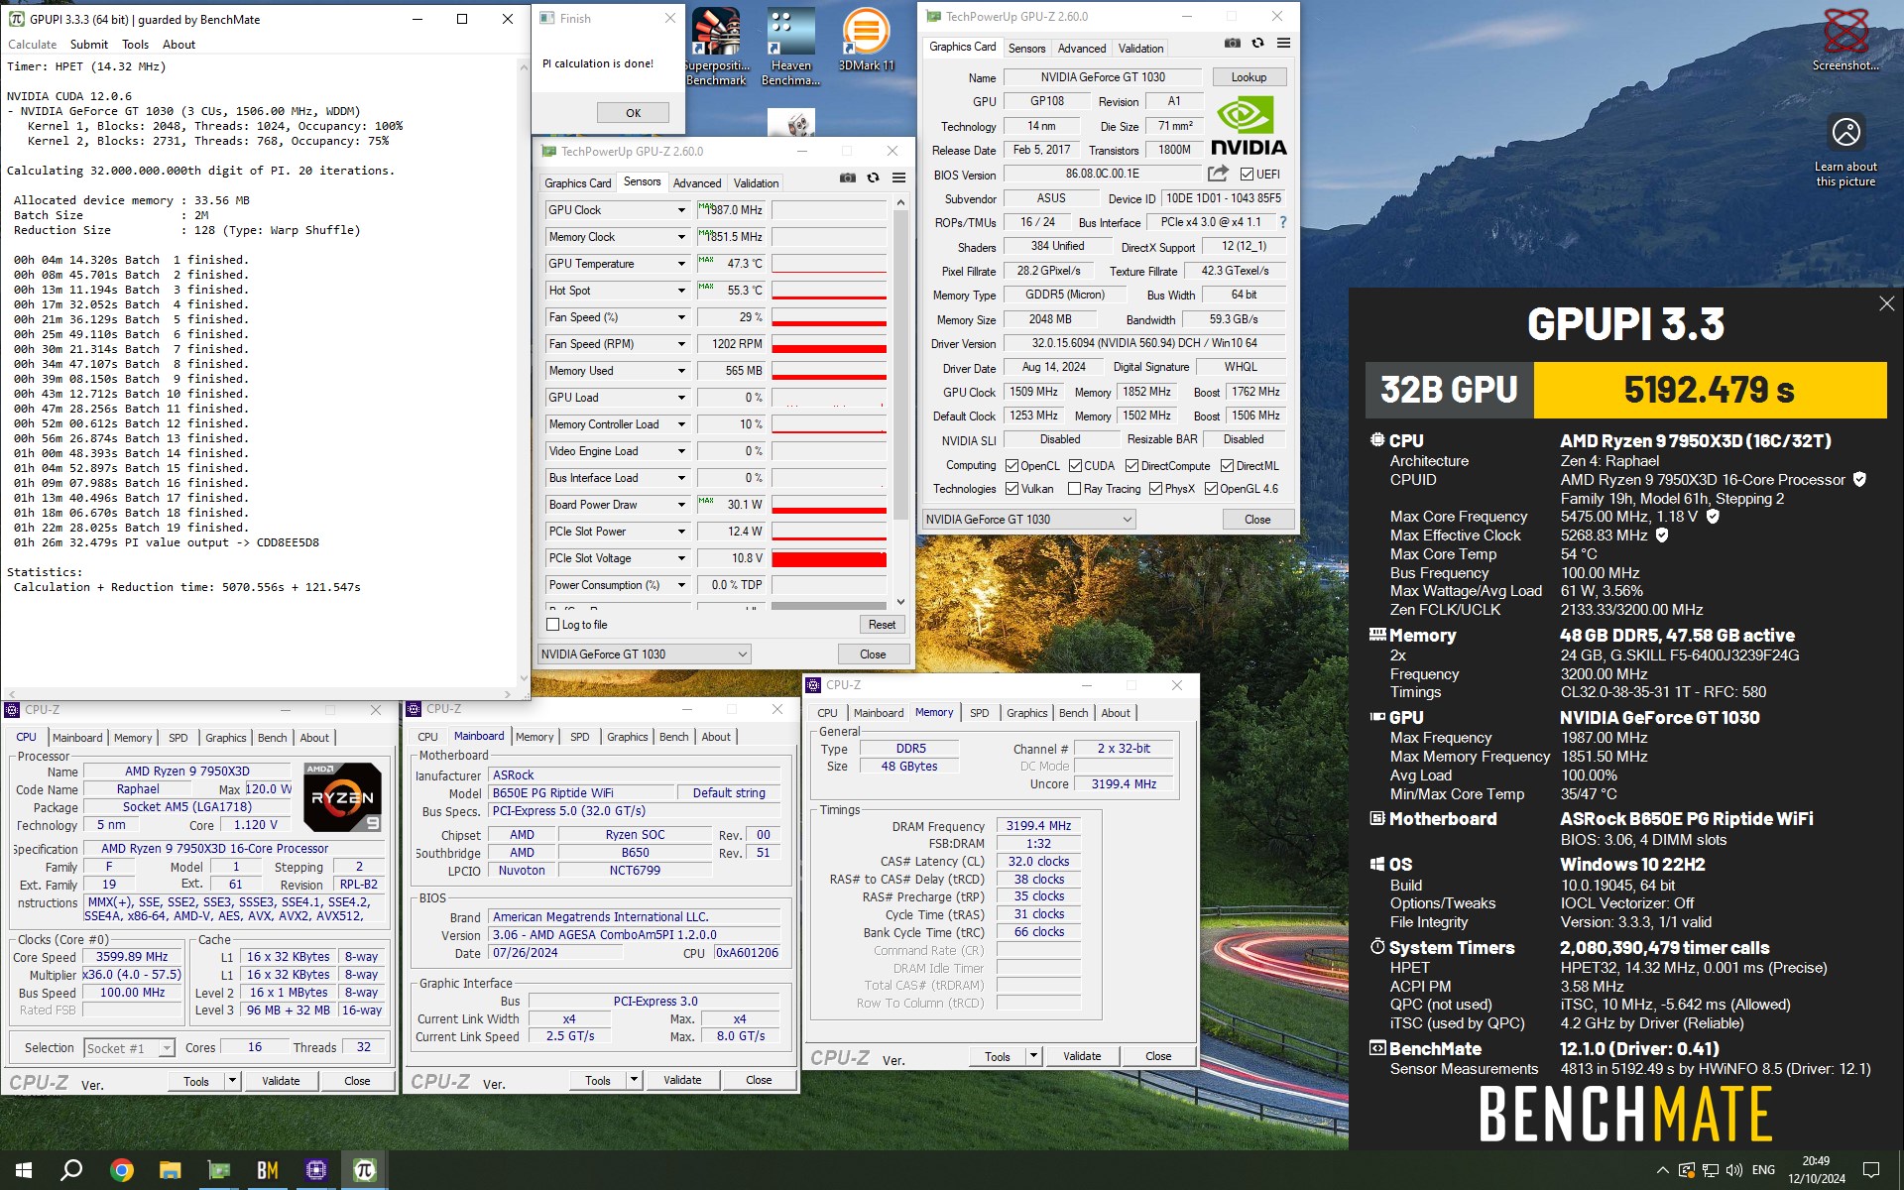Open Submit menu in GPUPI
Viewport: 1904px width, 1190px height.
(89, 45)
